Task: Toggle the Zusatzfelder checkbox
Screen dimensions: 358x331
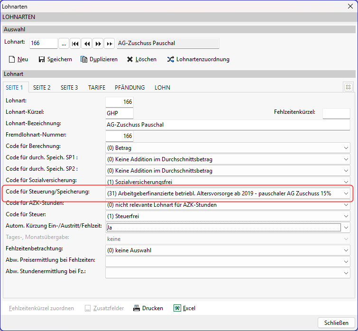Action: (87, 308)
